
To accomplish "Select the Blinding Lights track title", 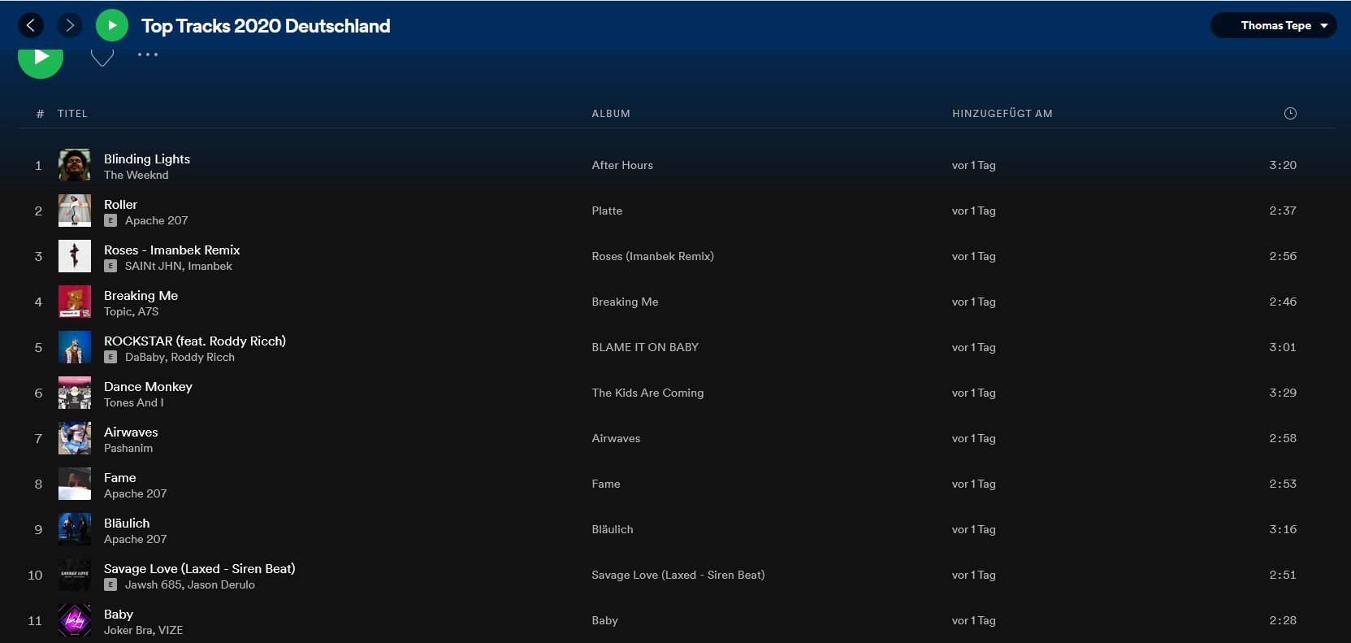I will pos(147,159).
